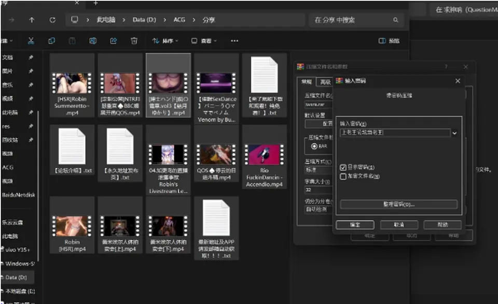498x304 pixels.
Task: Open the three-dots more options menu
Action: point(234,40)
